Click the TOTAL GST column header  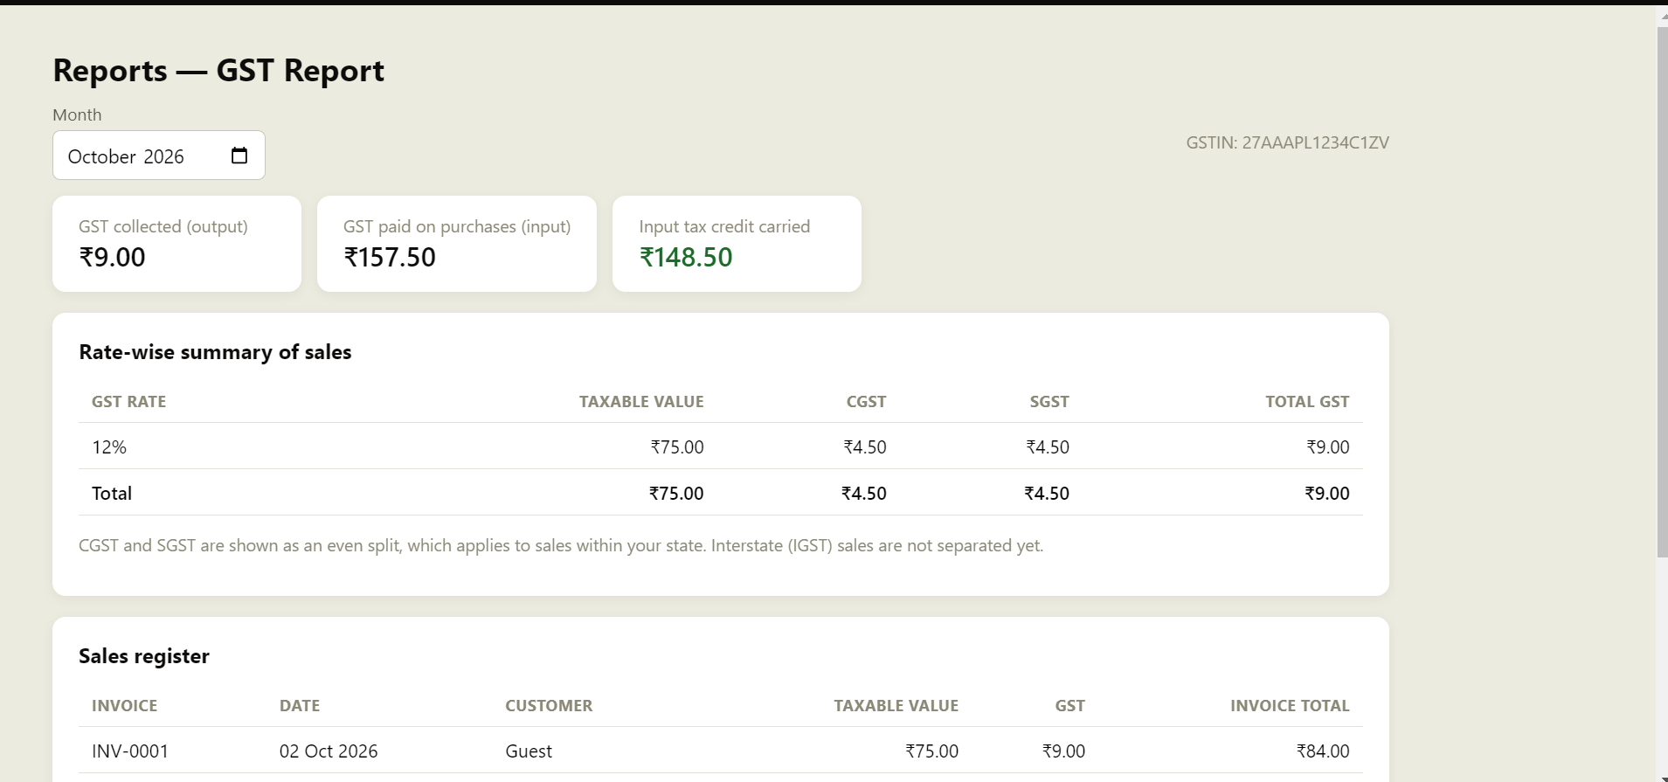(1307, 402)
